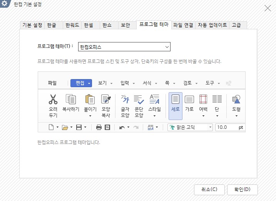Switch to the 자동 업데이트 tab
276x201 pixels.
[x=212, y=25]
